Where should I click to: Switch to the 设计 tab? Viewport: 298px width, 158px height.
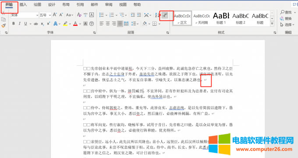[x=52, y=4]
